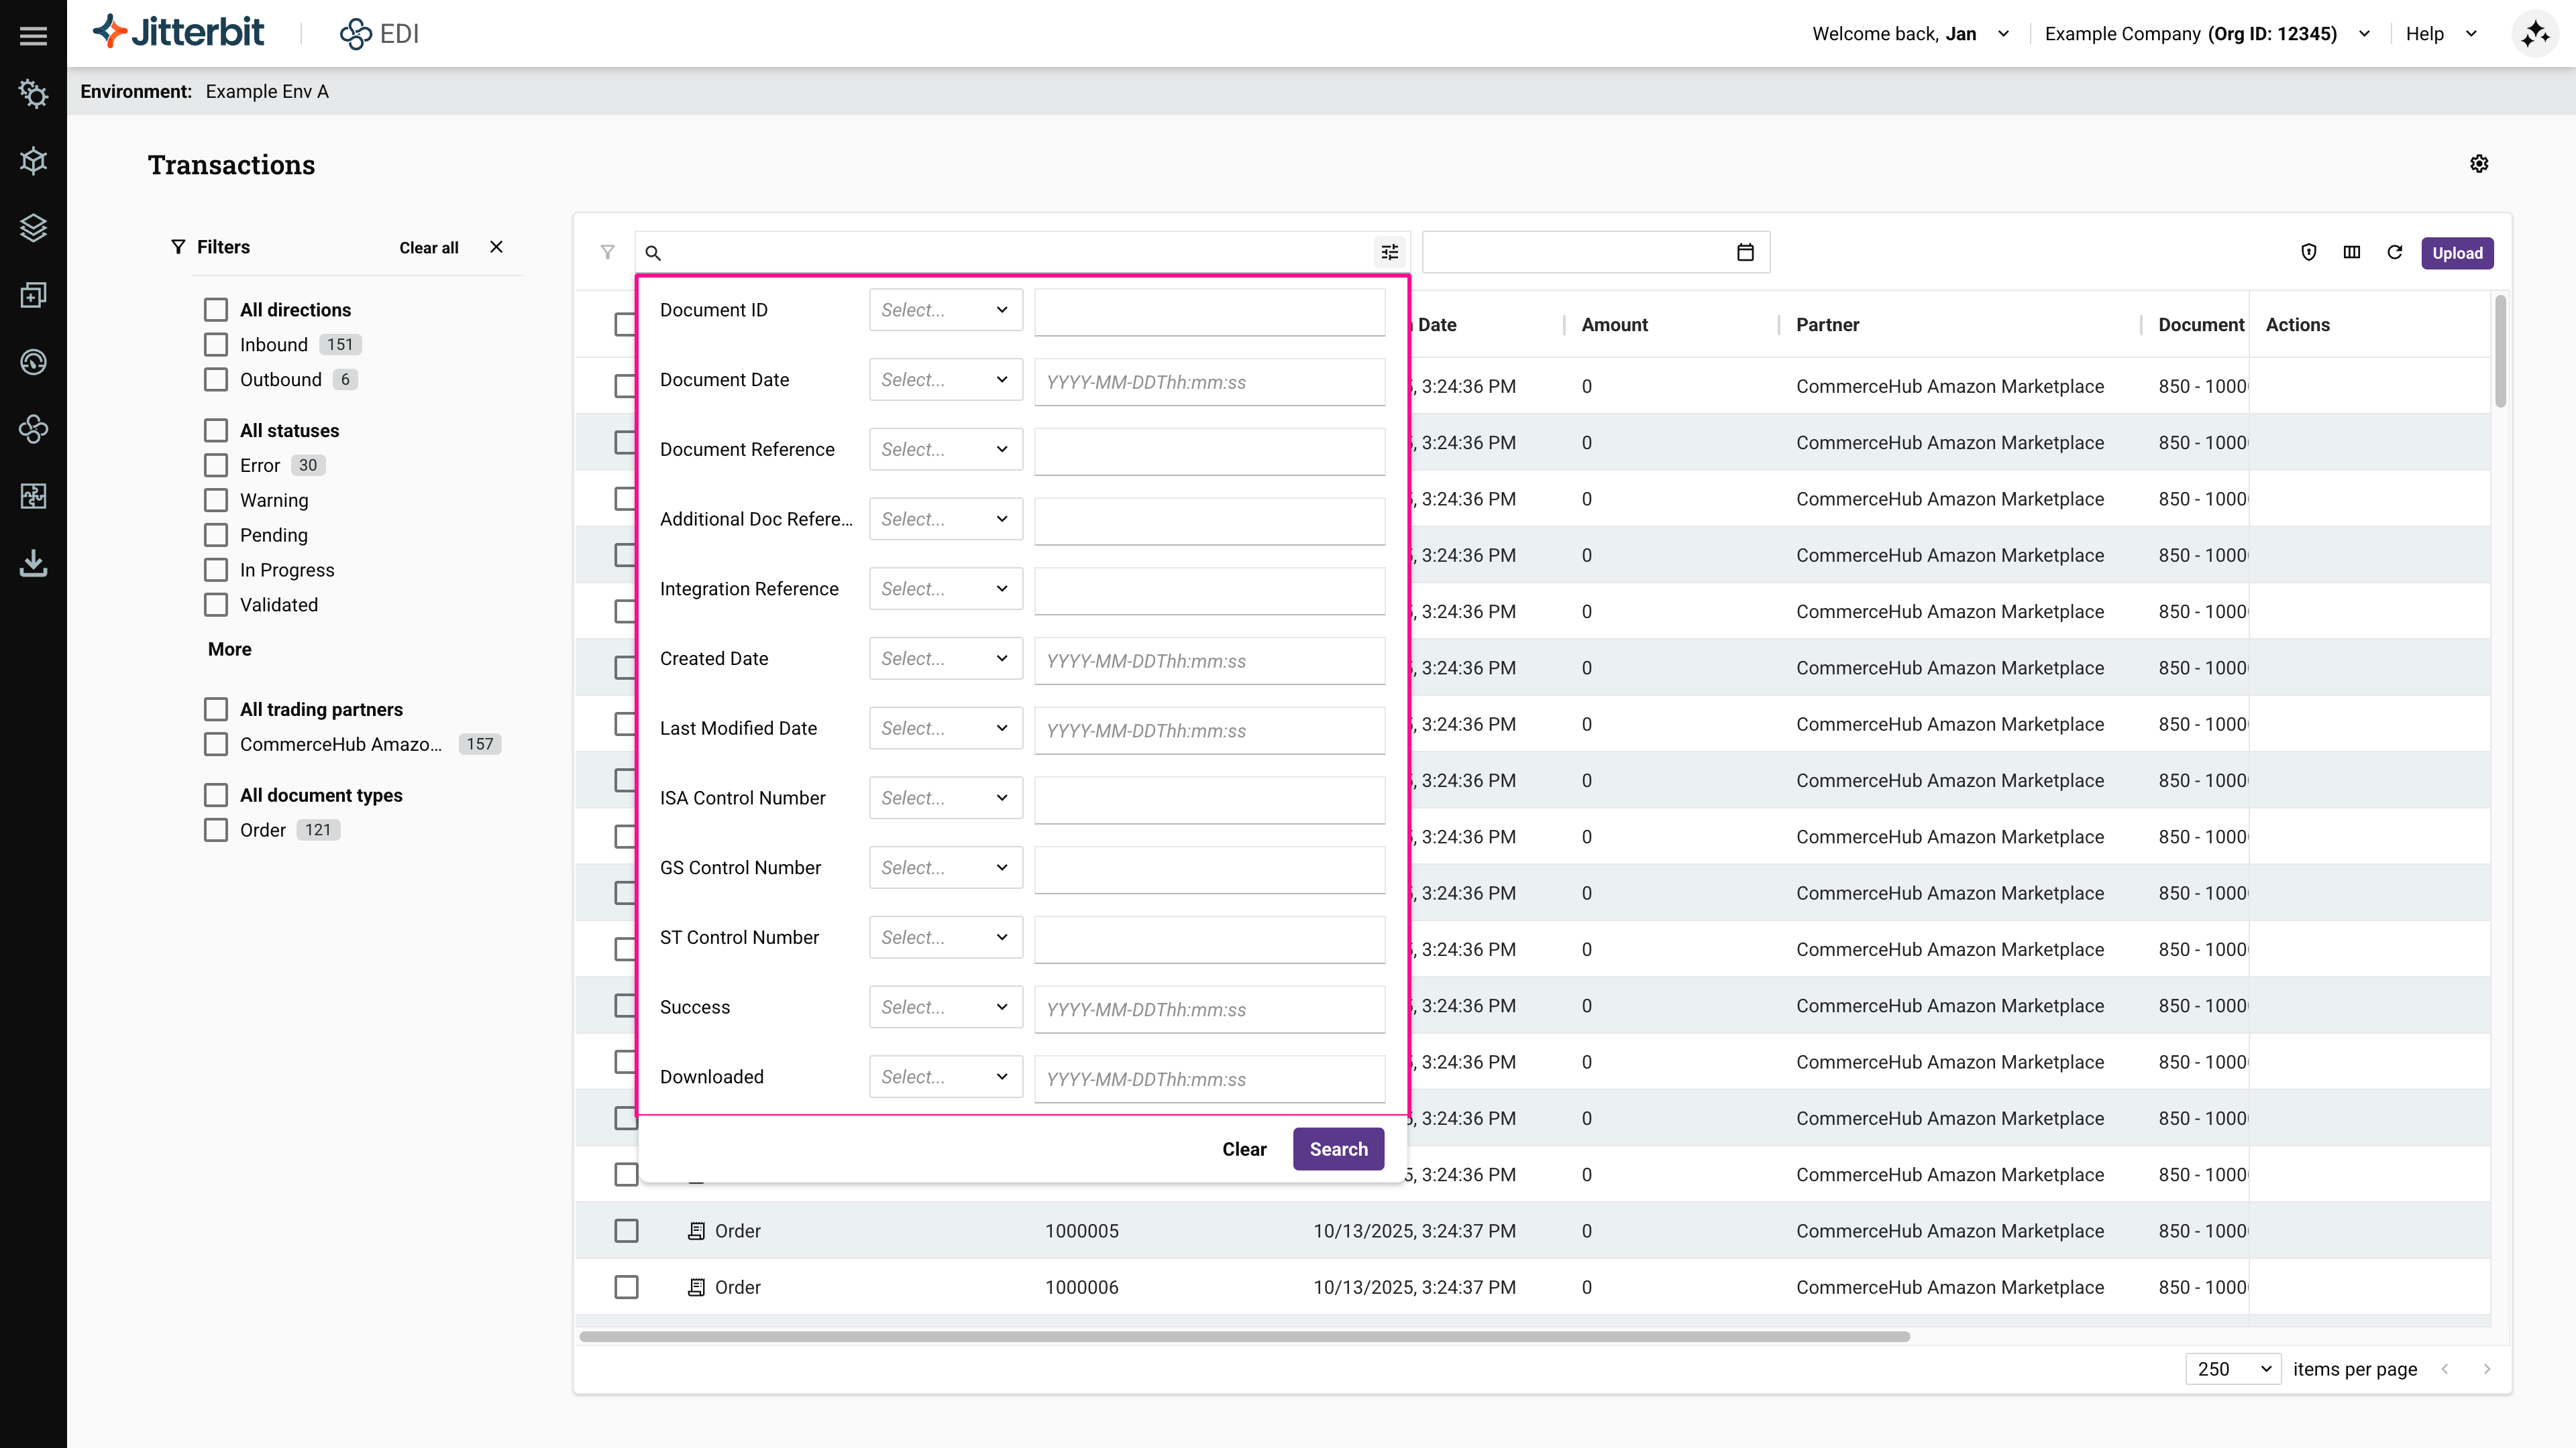Check the Inbound direction filter
2576x1448 pixels.
point(215,344)
